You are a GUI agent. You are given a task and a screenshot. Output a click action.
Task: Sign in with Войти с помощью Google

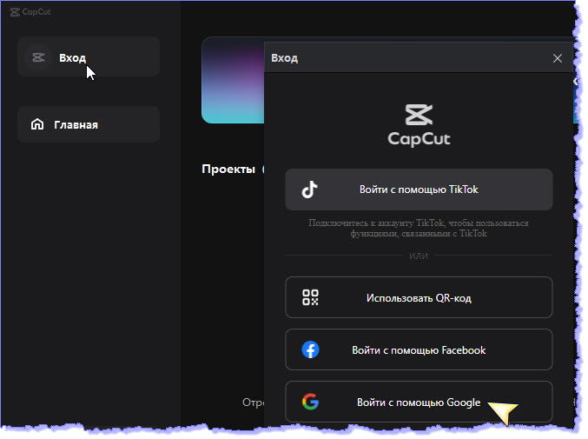pyautogui.click(x=419, y=402)
